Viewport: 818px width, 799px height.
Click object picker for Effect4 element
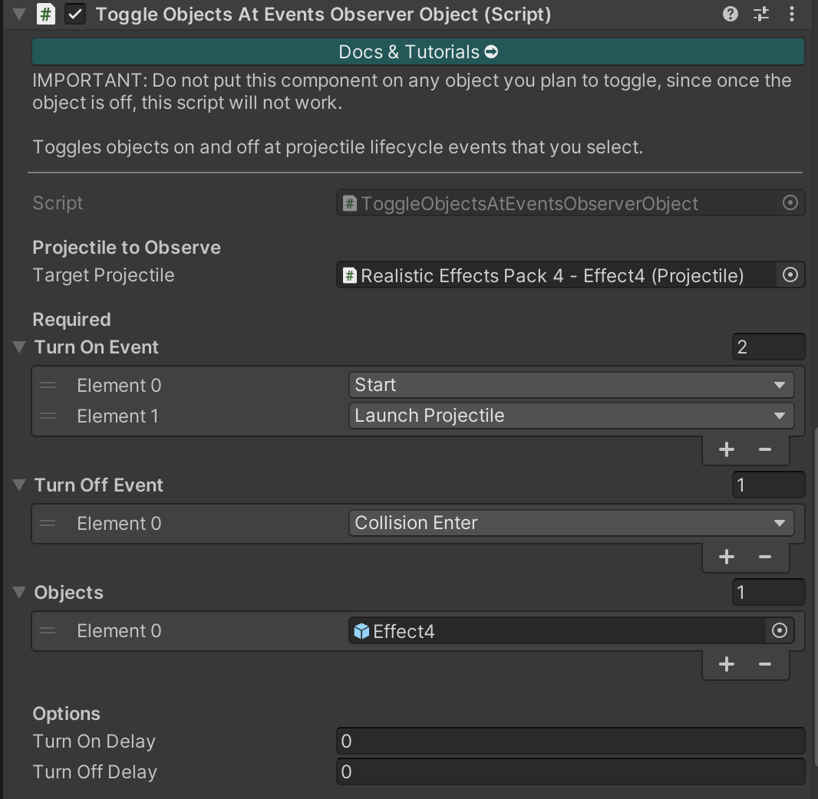[779, 631]
